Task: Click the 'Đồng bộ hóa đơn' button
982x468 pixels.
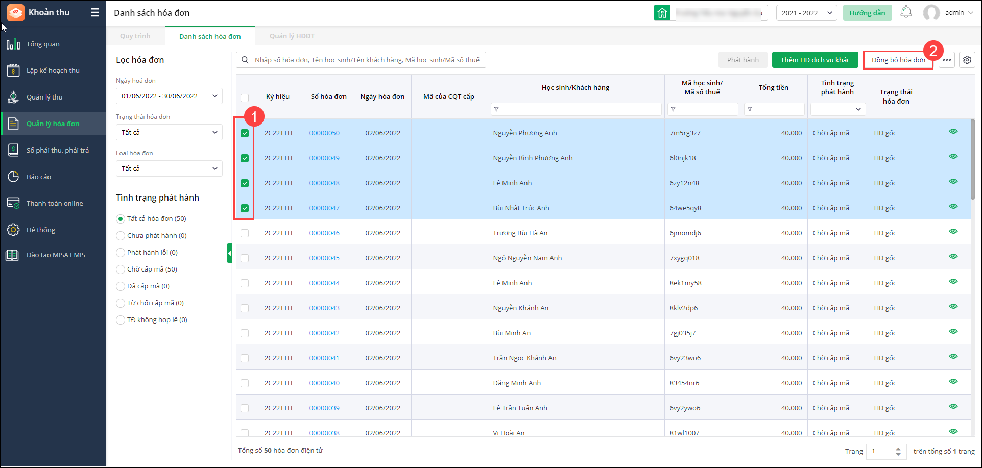Action: pos(898,60)
